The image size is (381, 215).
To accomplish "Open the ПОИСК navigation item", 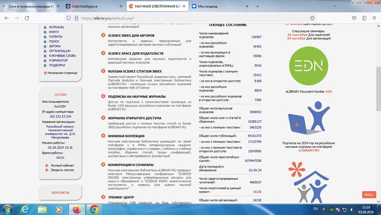I will point(54,41).
